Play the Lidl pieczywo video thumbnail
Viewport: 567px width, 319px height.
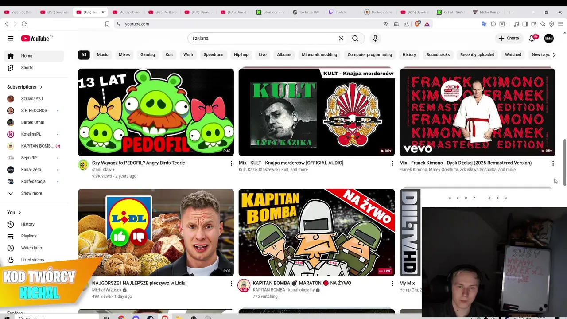click(156, 233)
